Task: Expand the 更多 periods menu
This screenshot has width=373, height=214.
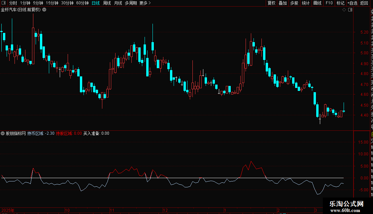Action: [x=145, y=3]
